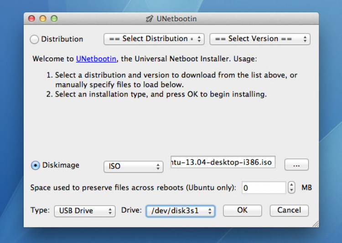Click the green zoom window button

pos(54,19)
